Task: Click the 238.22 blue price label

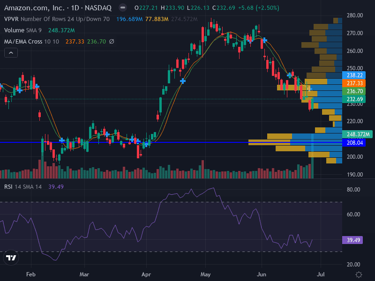Action: pyautogui.click(x=354, y=75)
